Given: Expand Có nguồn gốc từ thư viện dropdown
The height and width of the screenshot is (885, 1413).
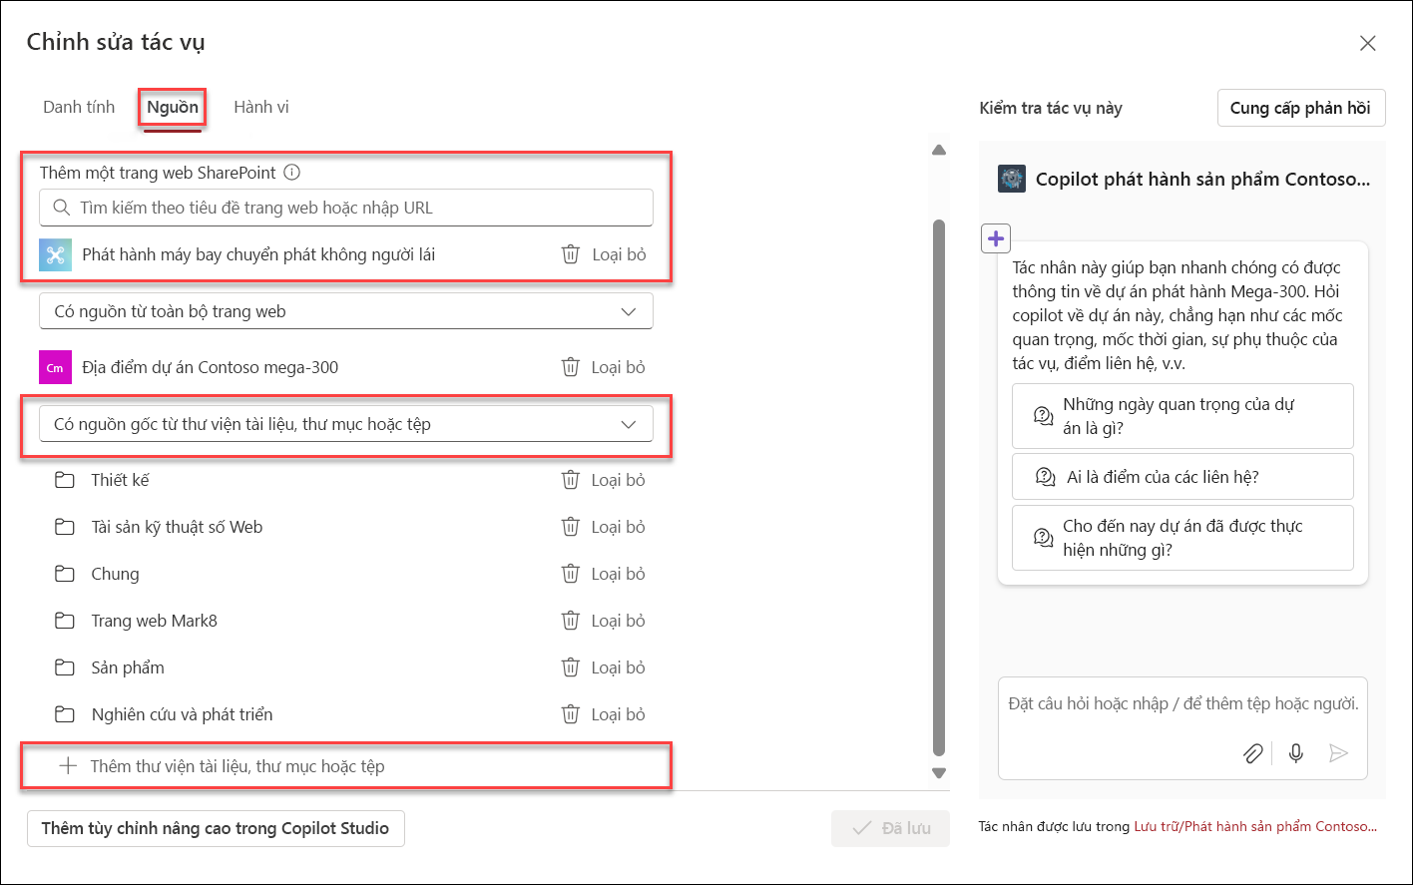Looking at the screenshot, I should click(346, 424).
